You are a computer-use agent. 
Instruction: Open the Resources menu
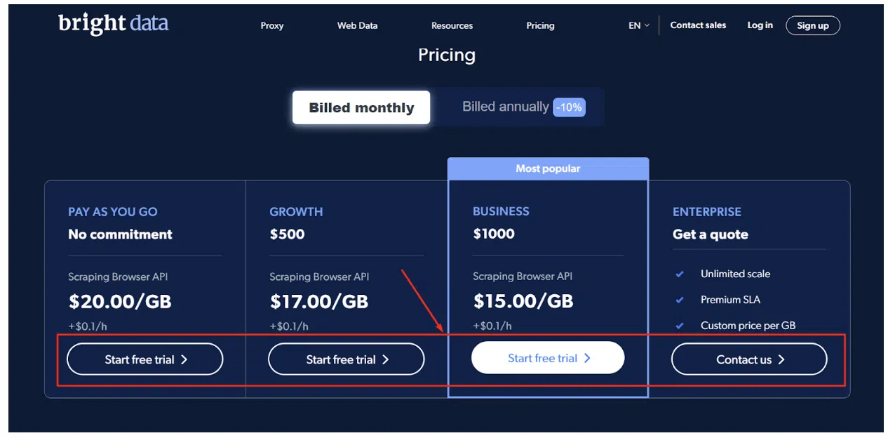(x=452, y=26)
